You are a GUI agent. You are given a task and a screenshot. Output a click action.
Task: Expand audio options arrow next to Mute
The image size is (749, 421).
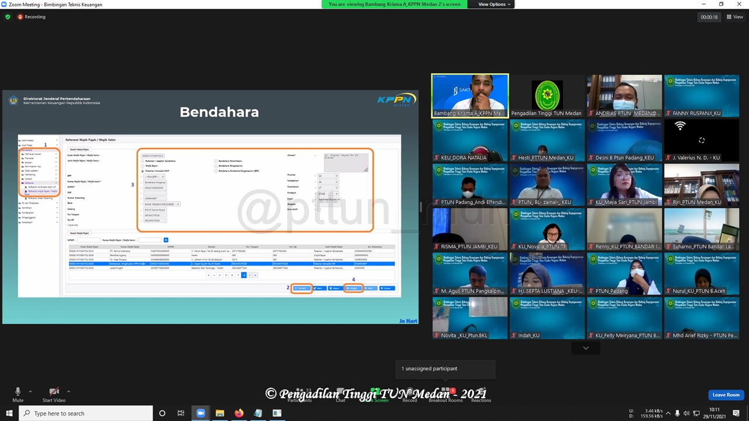[30, 392]
